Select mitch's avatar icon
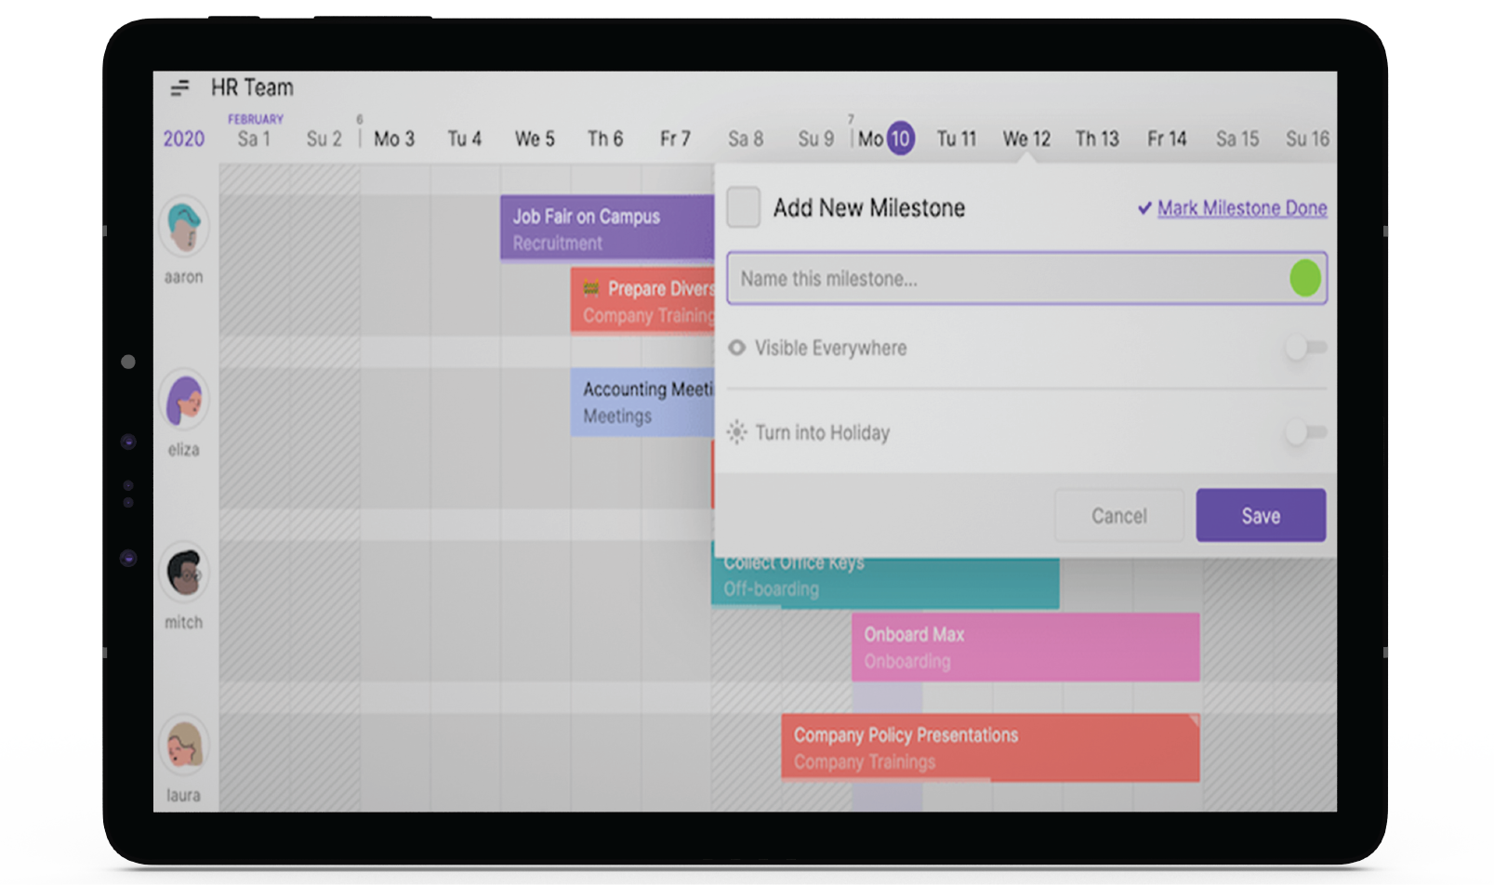The height and width of the screenshot is (885, 1494). [184, 572]
